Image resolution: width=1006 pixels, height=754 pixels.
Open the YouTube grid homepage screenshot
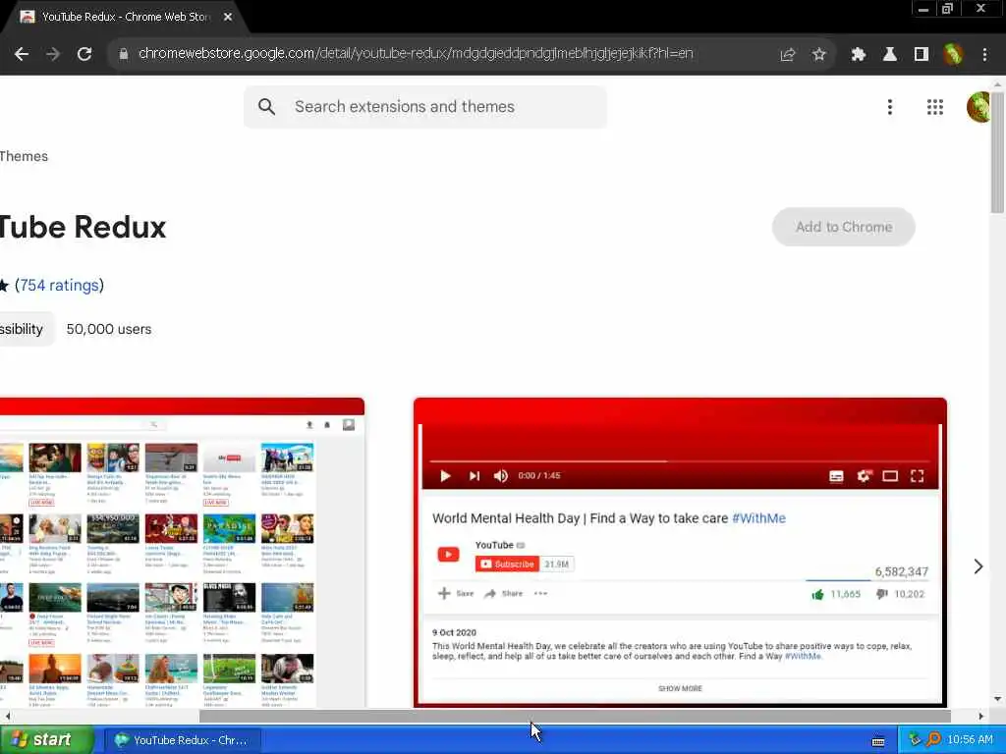[182, 553]
